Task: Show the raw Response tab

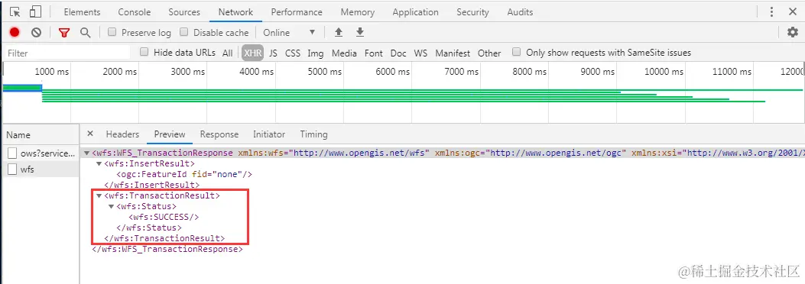Action: point(219,134)
